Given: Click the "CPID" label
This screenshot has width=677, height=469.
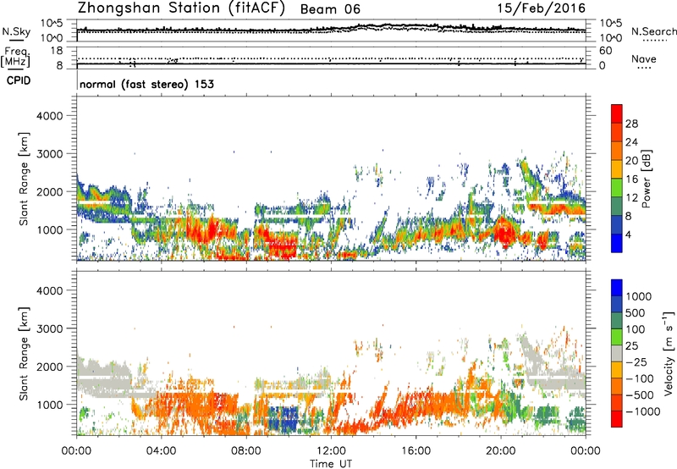Looking at the screenshot, I should point(19,80).
